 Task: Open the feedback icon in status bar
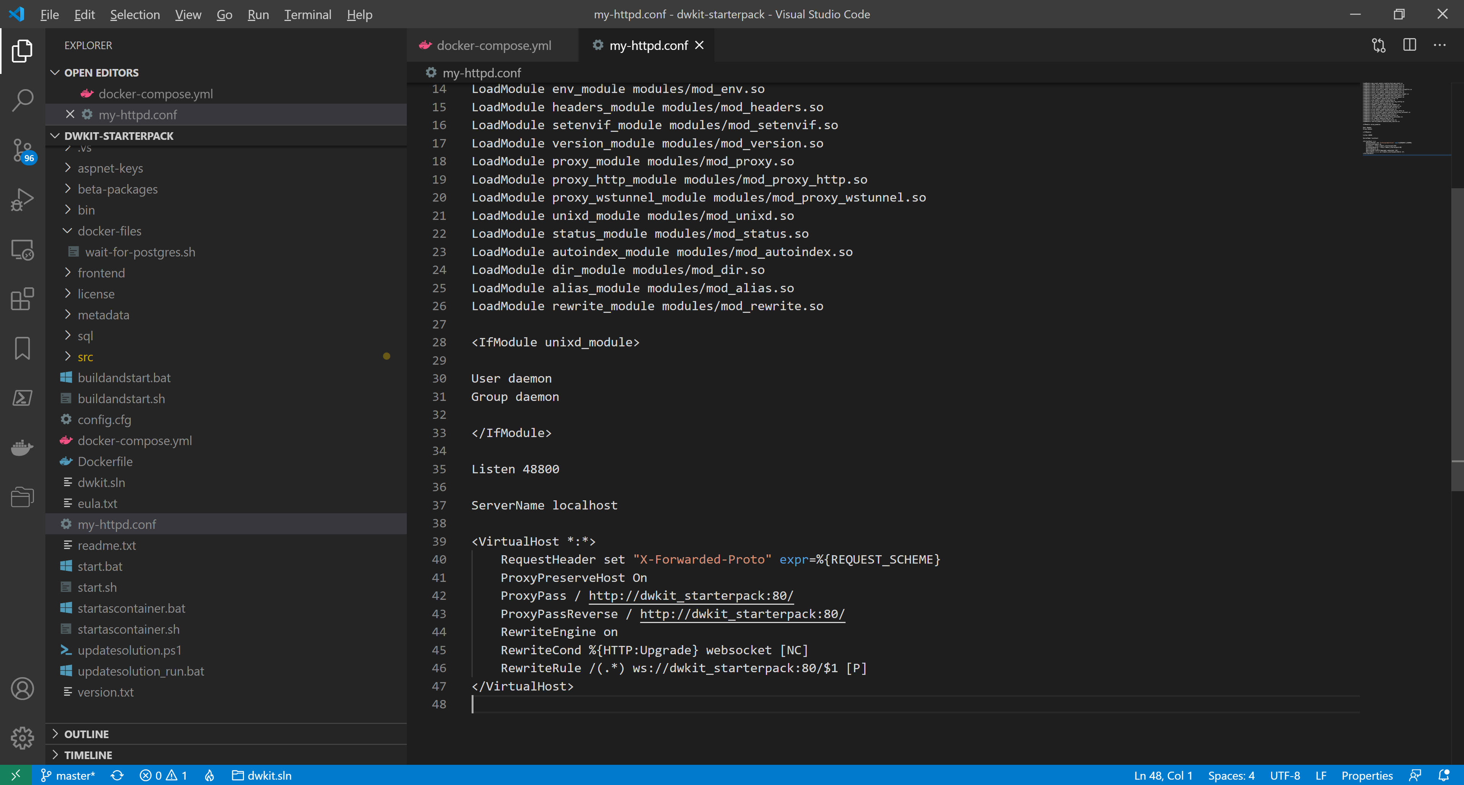pyautogui.click(x=1415, y=775)
